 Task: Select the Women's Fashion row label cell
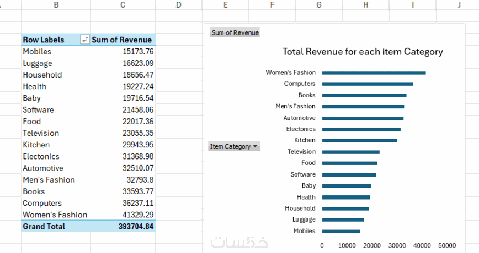(x=56, y=215)
